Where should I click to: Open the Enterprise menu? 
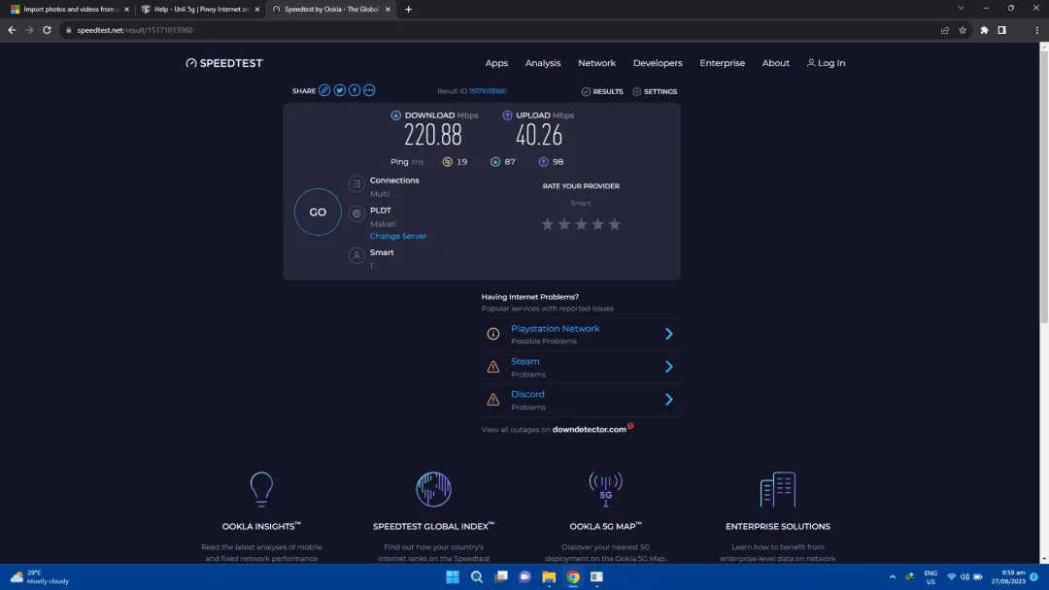722,63
